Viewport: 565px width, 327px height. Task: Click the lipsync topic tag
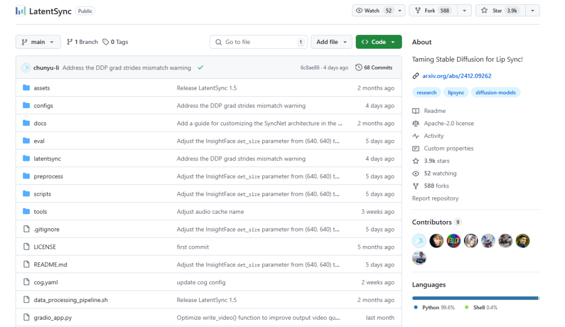(x=456, y=92)
